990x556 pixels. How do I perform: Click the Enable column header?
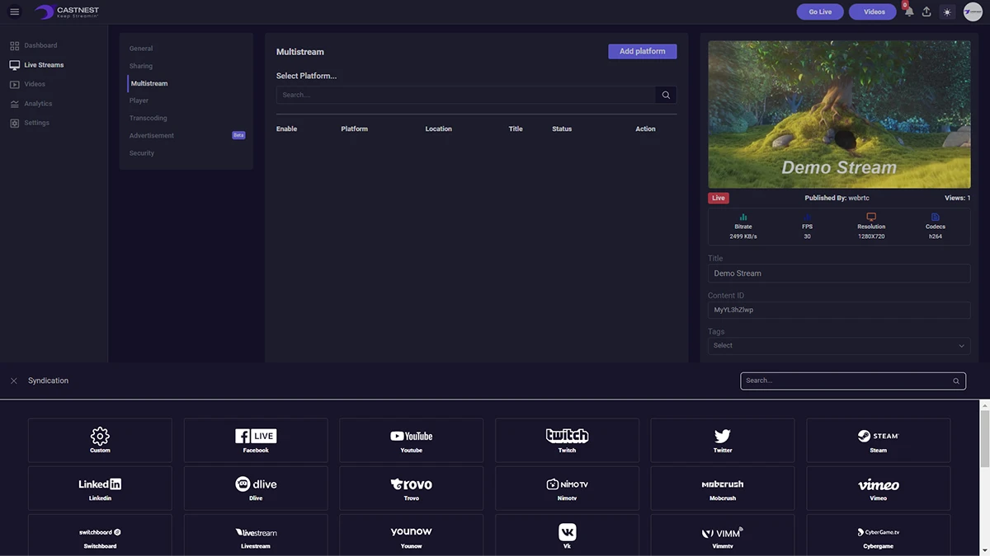coord(286,129)
